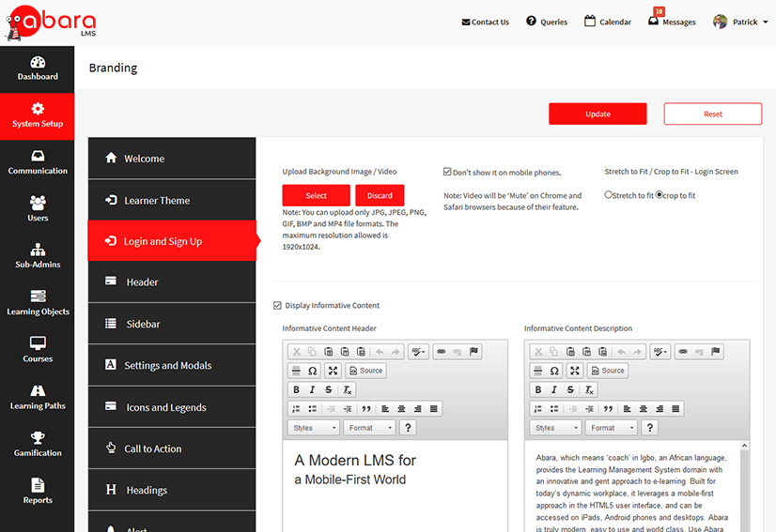Apply strikethrough in the Header editor
This screenshot has height=532, width=776.
(x=328, y=389)
